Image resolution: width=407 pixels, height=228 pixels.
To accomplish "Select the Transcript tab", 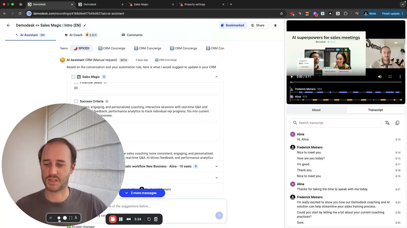I will coord(375,110).
